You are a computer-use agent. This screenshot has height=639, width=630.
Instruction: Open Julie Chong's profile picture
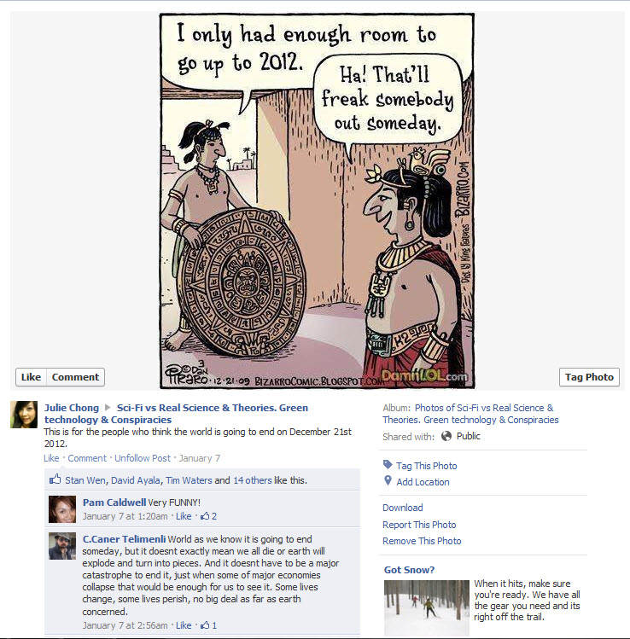click(24, 415)
